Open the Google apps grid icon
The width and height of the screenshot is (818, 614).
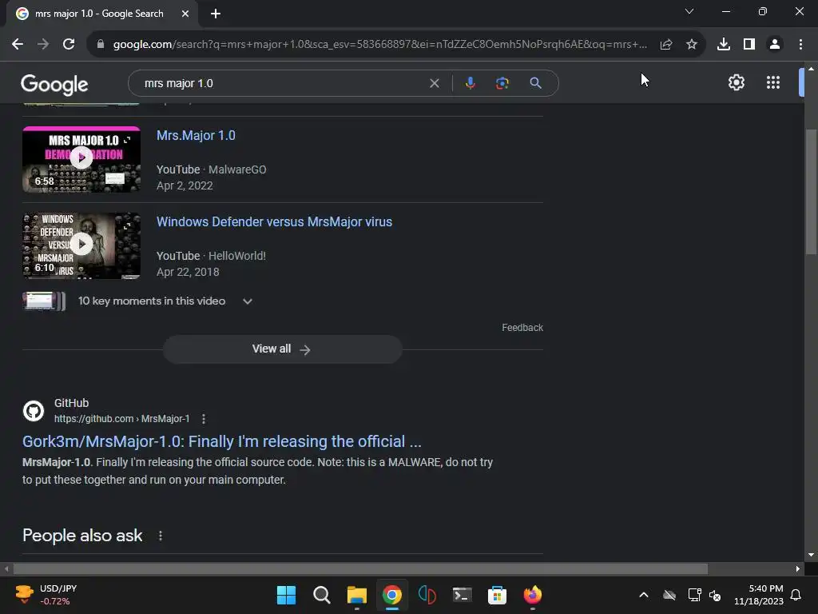tap(773, 82)
